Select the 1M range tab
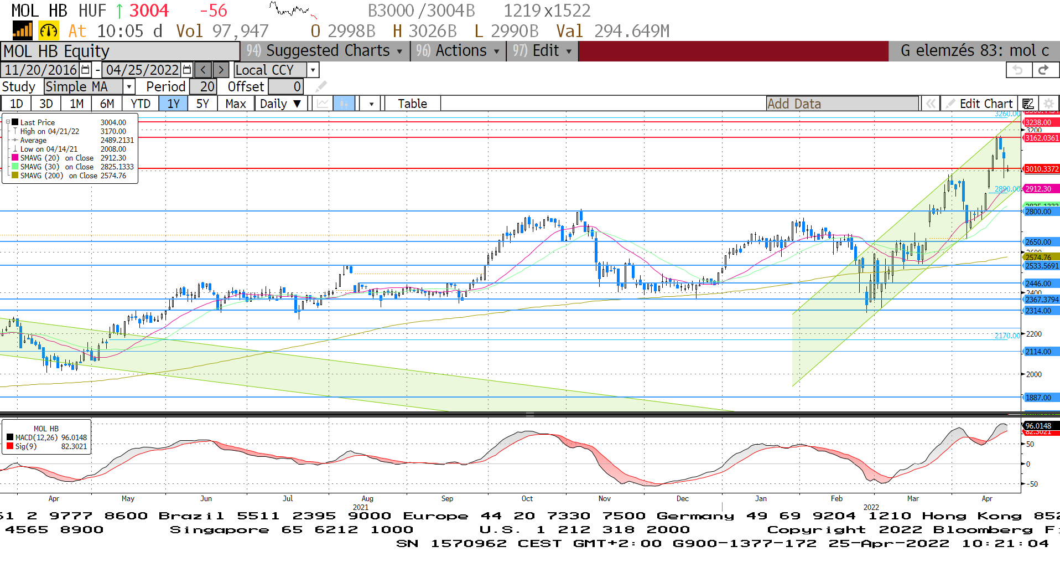Image resolution: width=1060 pixels, height=572 pixels. (76, 104)
